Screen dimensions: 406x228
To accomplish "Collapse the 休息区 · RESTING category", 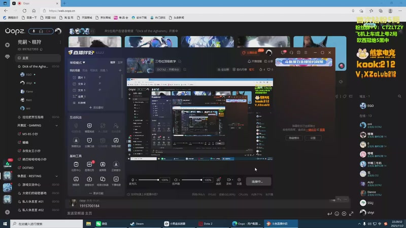I will [x=56, y=176].
